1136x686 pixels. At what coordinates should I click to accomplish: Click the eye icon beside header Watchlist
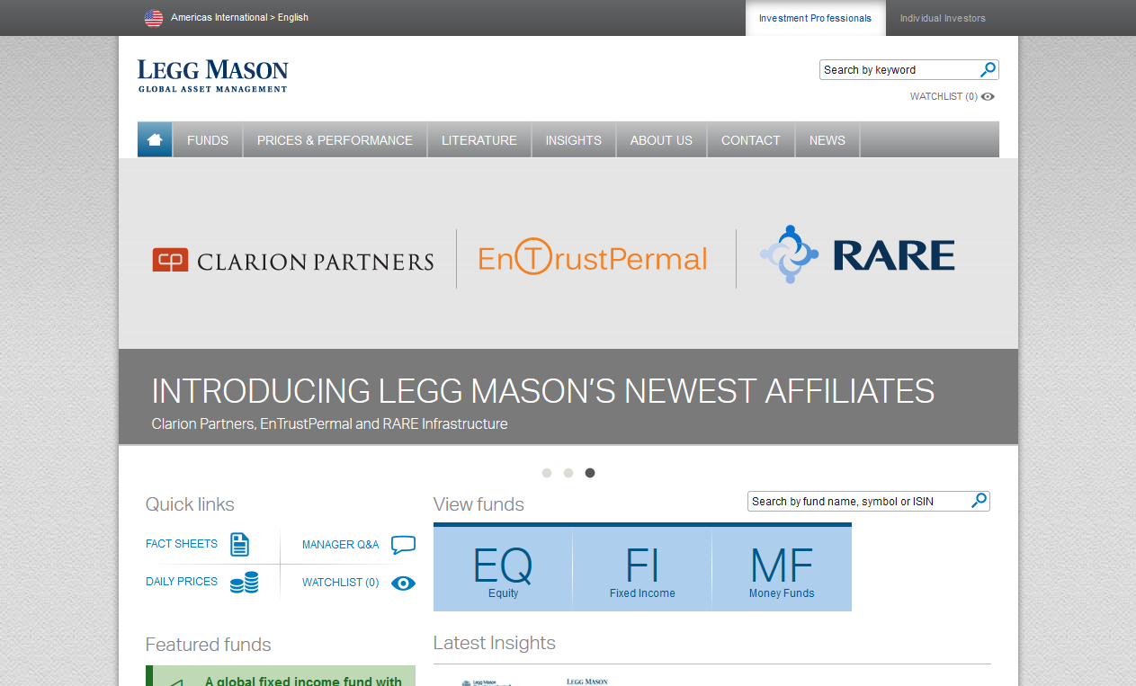(x=988, y=97)
